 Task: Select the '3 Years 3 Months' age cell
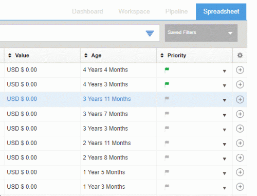point(118,129)
